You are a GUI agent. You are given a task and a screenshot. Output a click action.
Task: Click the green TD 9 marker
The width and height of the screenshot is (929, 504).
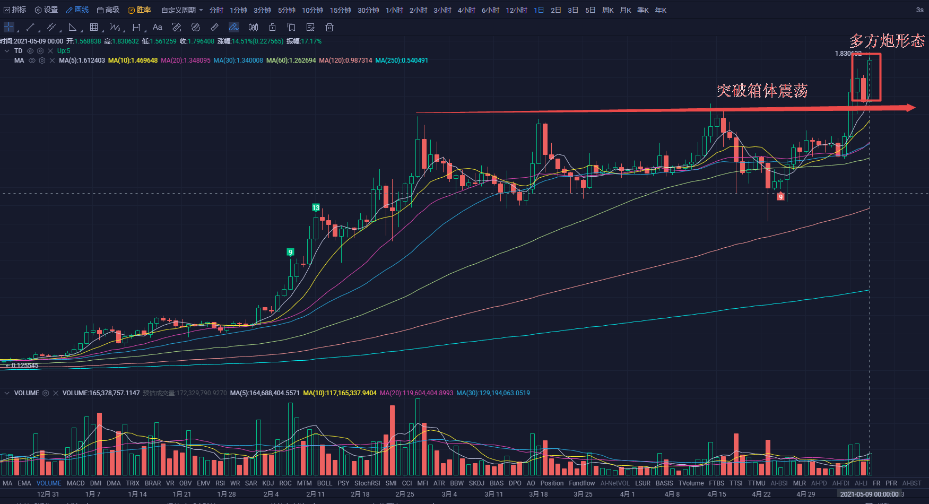(x=290, y=252)
